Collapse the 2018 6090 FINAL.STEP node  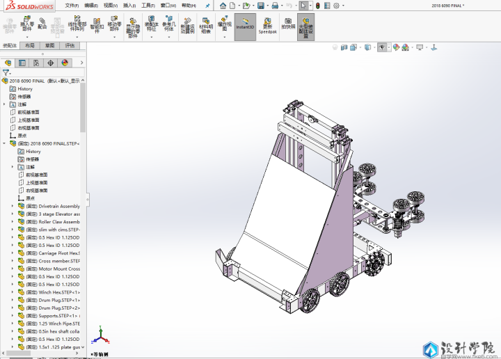click(x=4, y=143)
